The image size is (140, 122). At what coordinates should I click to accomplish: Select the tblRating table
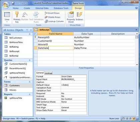14,47
